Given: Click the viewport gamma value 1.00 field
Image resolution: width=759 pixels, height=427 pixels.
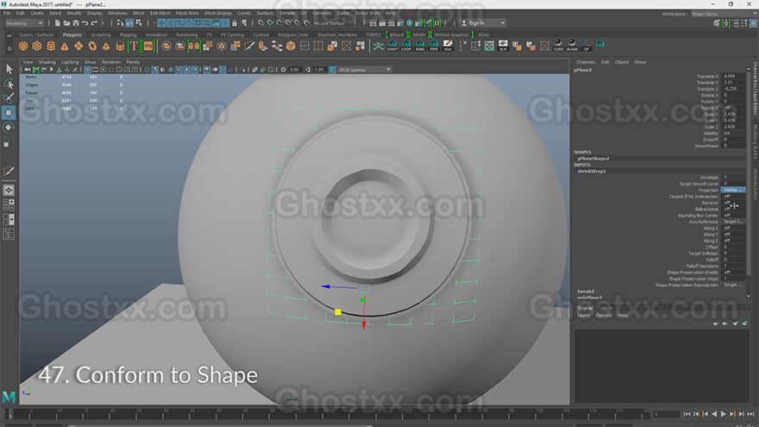Looking at the screenshot, I should [x=319, y=70].
